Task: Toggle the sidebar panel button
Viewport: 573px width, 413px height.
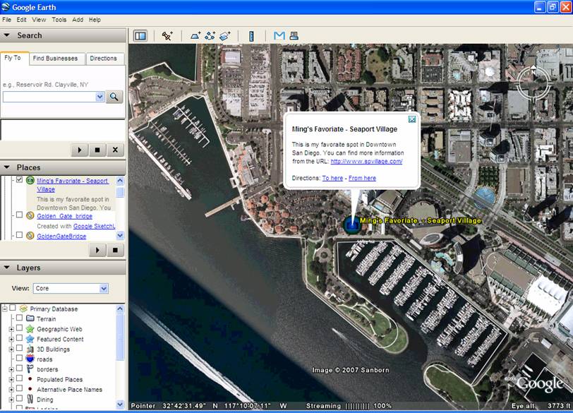Action: pyautogui.click(x=140, y=36)
